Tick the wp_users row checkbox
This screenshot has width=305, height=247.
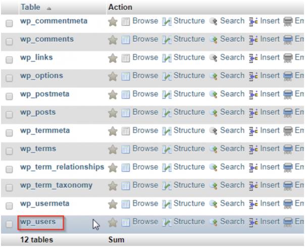[x=9, y=224]
